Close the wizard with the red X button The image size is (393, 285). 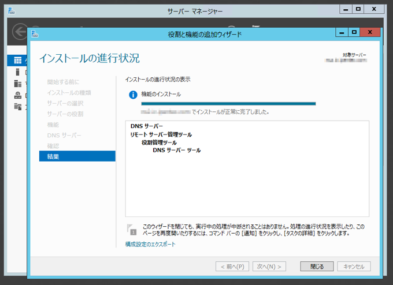[x=370, y=32]
